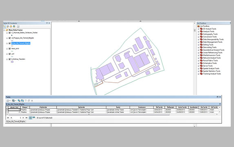Open Table Options menu icon
Image resolution: width=234 pixels, height=147 pixels.
(x=8, y=101)
